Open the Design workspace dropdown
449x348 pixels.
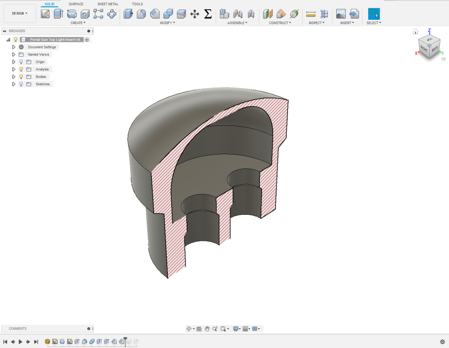[19, 14]
